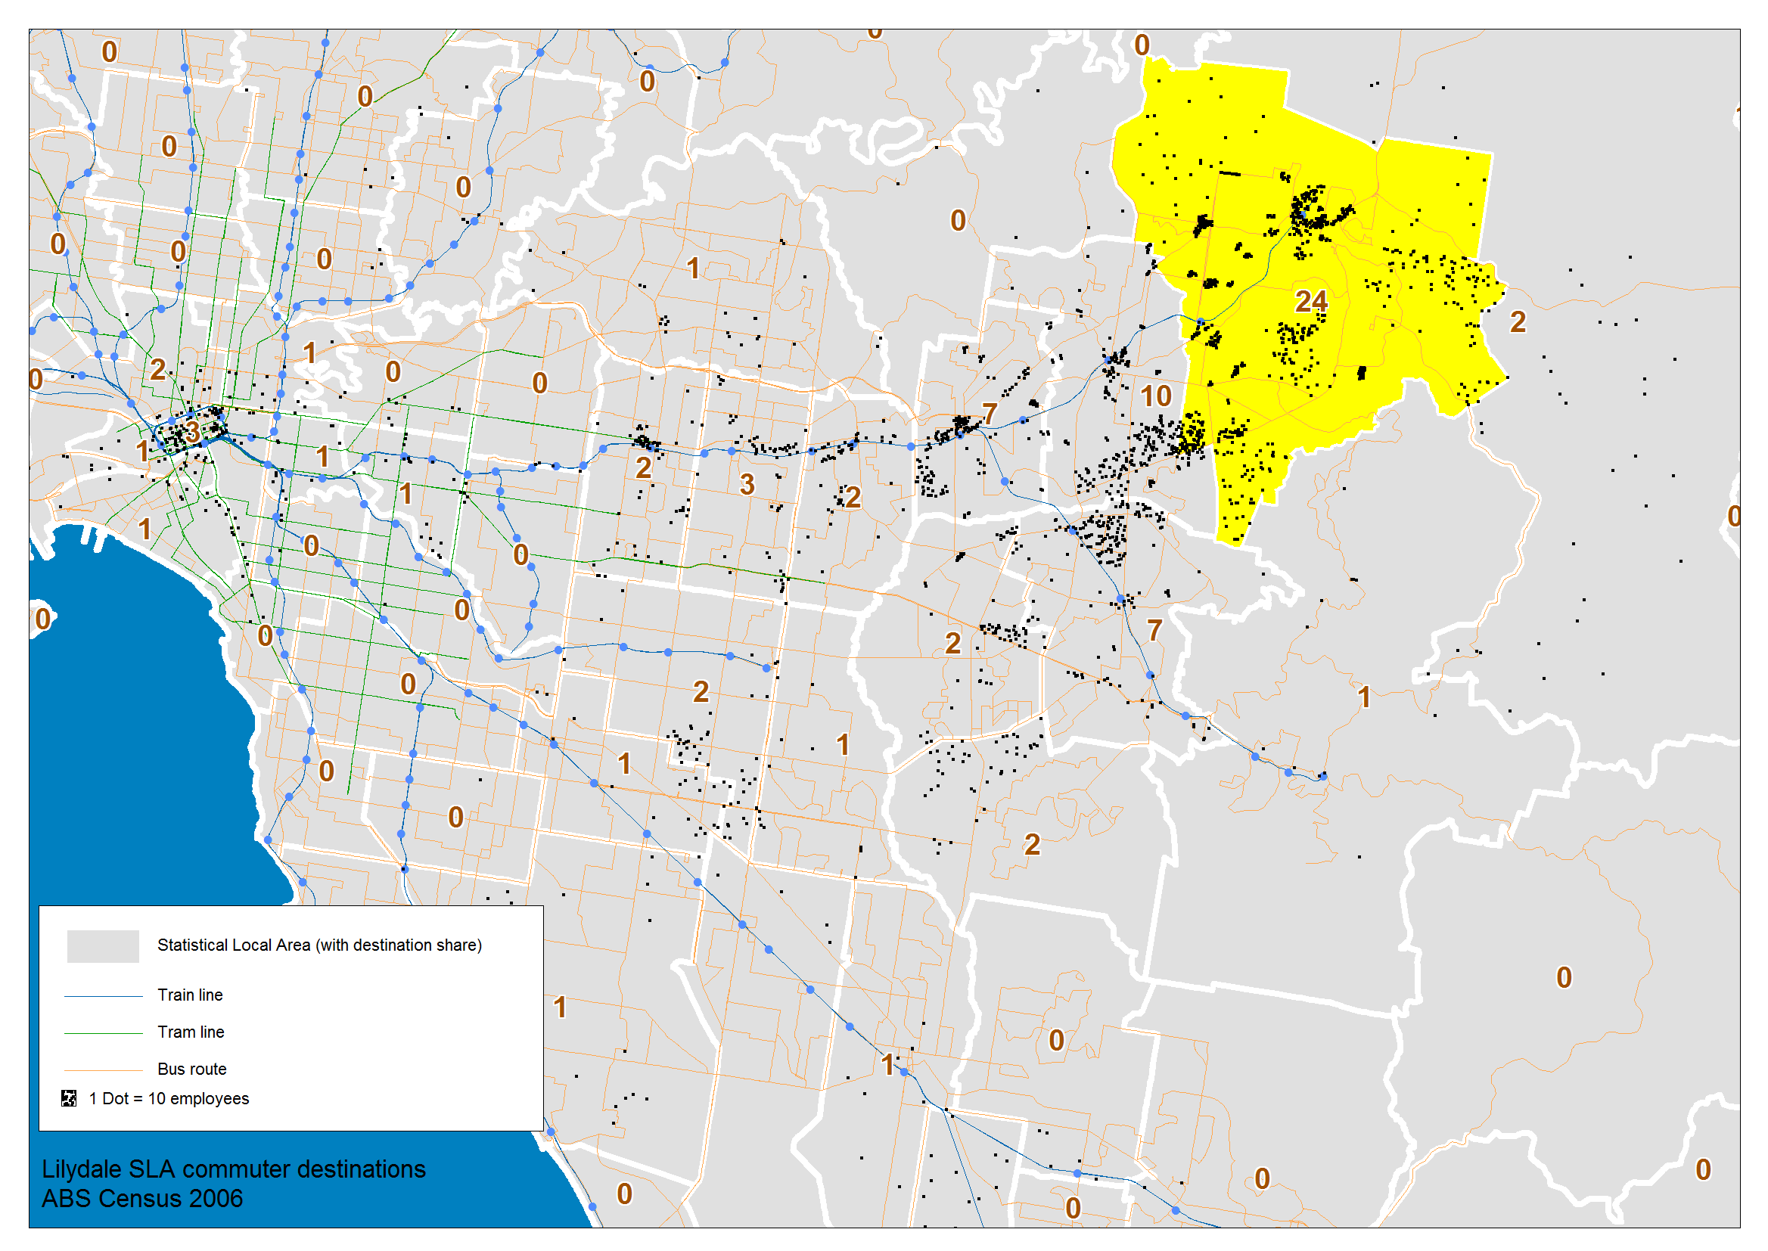
Task: Click the 'Tram line' legend label
Action: tap(191, 1032)
